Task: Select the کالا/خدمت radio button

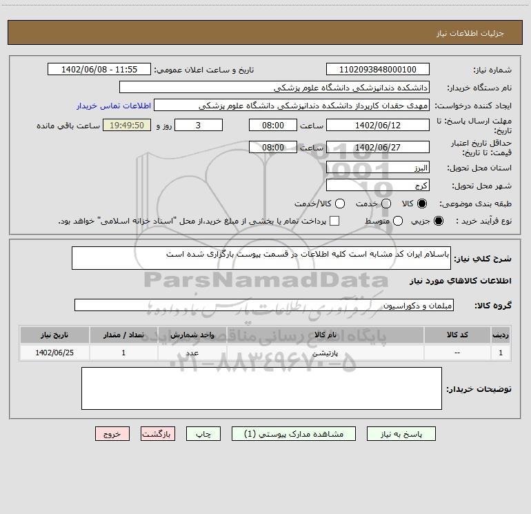Action: 340,204
